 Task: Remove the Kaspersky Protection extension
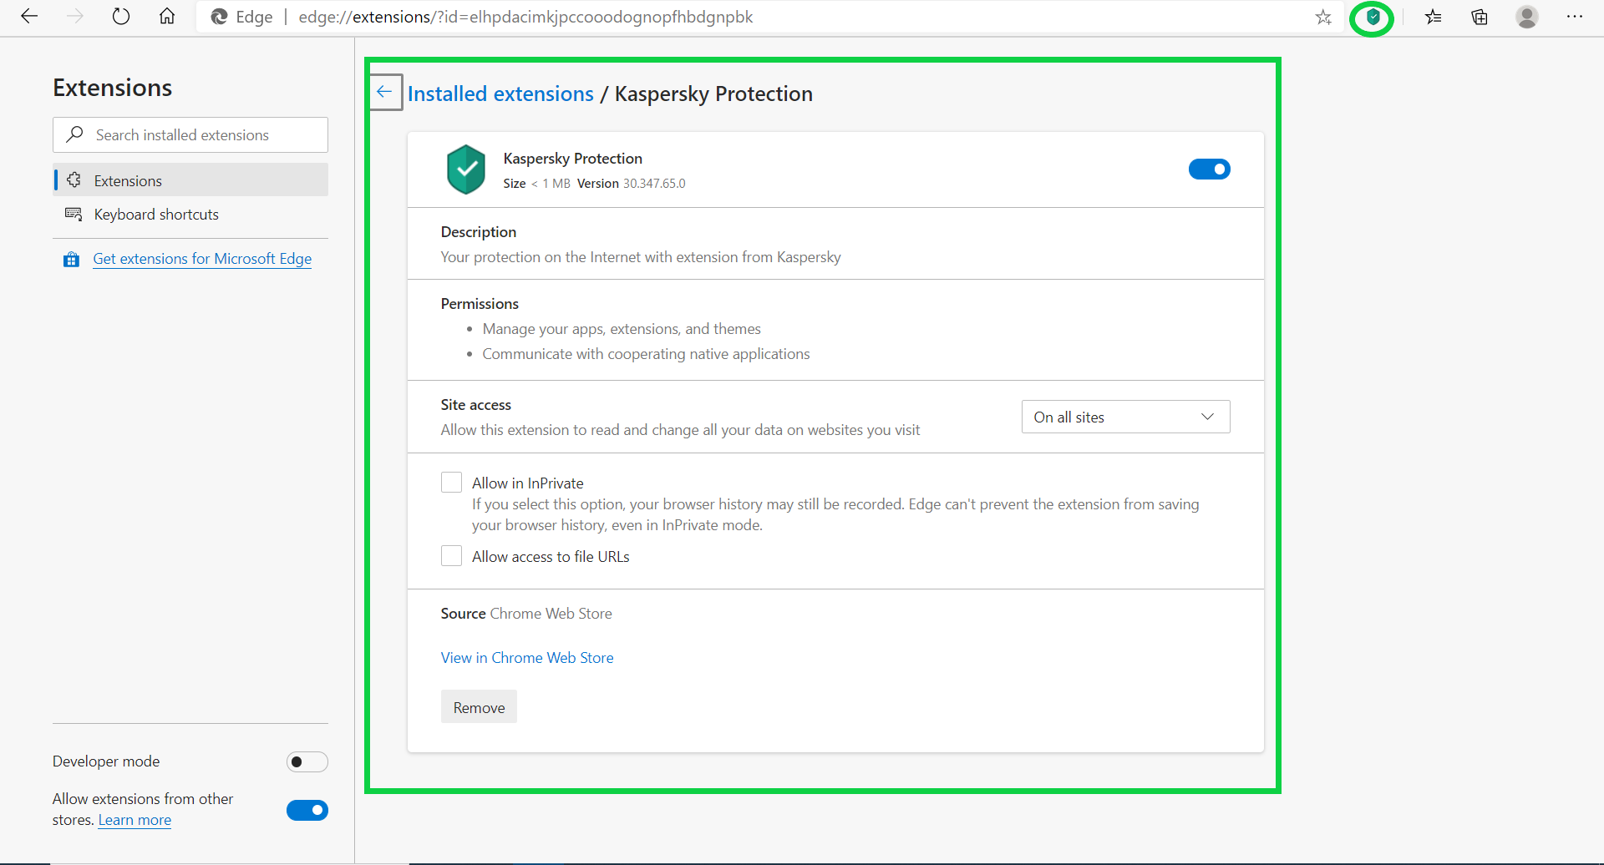click(479, 707)
